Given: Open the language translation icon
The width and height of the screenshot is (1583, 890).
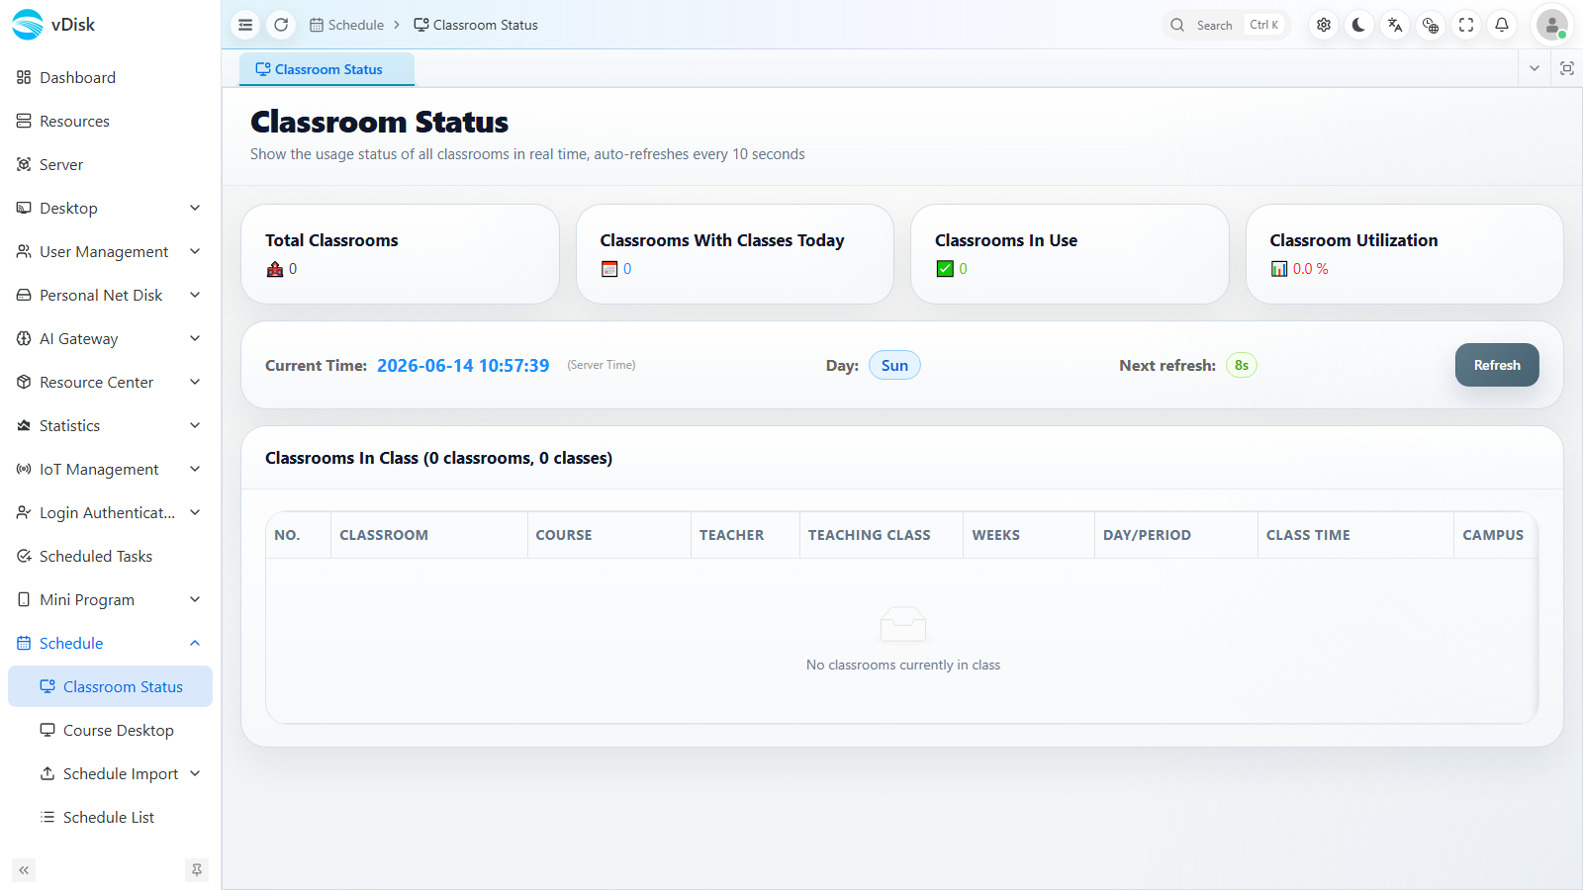Looking at the screenshot, I should tap(1395, 25).
